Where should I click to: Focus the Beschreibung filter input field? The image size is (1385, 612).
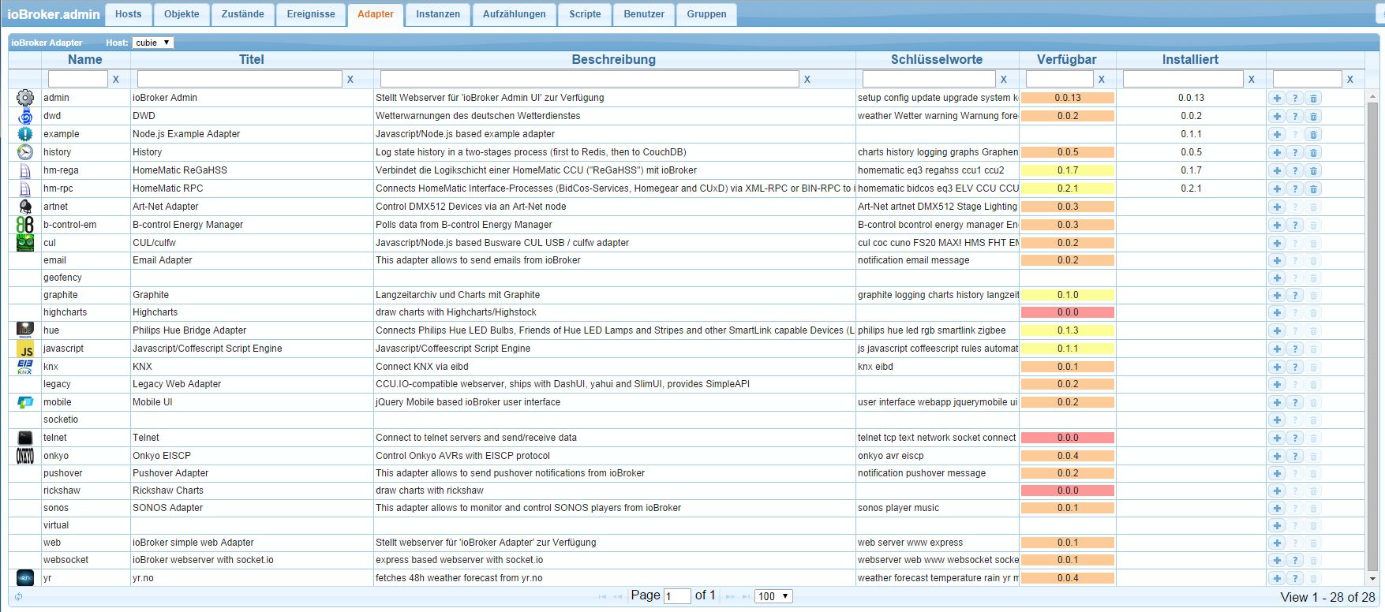[590, 79]
